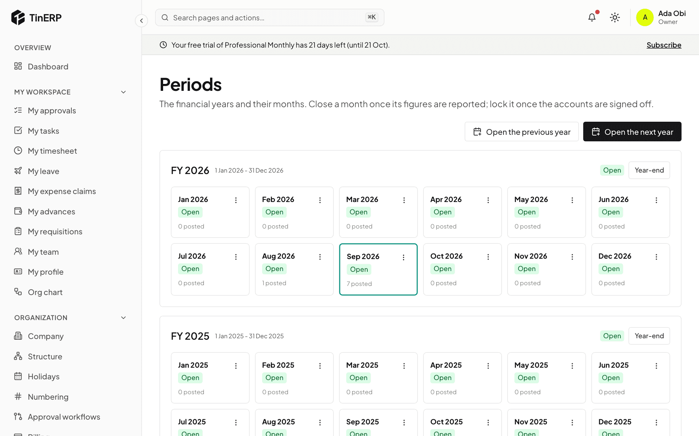Screen dimensions: 699x436
Task: Open the Jun 2025 three-dot menu
Action: (656, 366)
